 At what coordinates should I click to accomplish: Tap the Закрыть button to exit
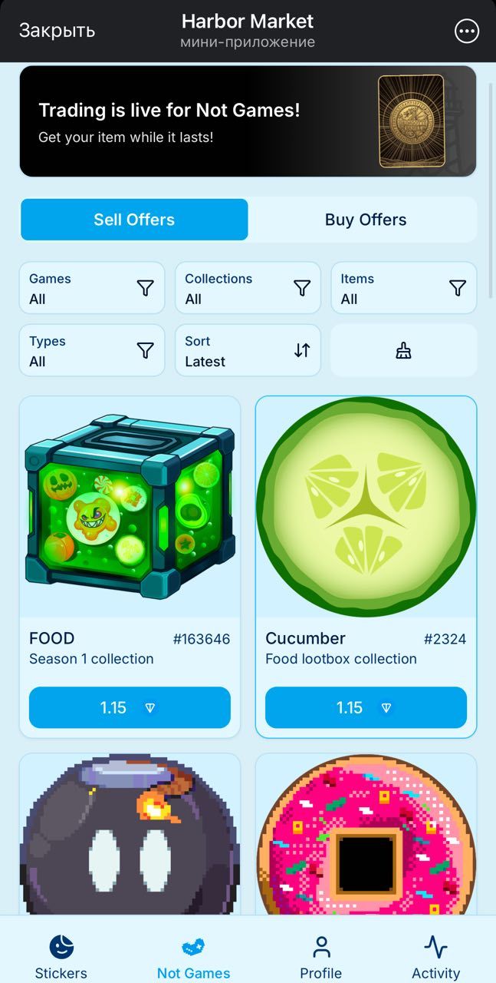coord(55,31)
